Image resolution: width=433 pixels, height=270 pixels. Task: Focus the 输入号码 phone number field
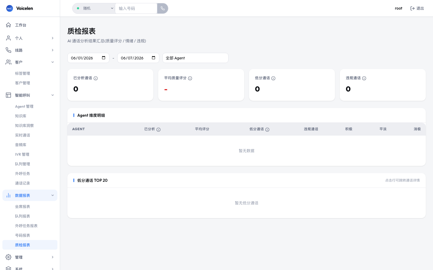point(136,8)
